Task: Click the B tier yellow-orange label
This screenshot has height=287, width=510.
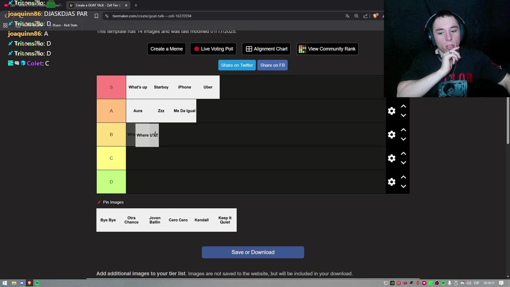Action: tap(111, 134)
